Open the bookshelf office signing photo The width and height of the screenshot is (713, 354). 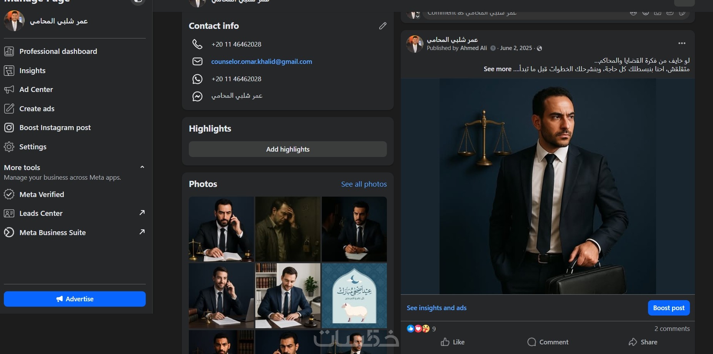(288, 296)
